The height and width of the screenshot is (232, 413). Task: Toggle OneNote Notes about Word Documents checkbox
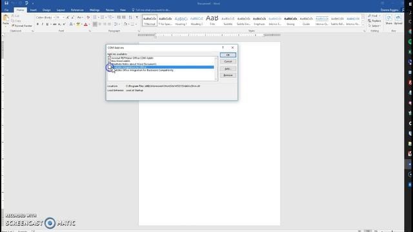point(109,64)
